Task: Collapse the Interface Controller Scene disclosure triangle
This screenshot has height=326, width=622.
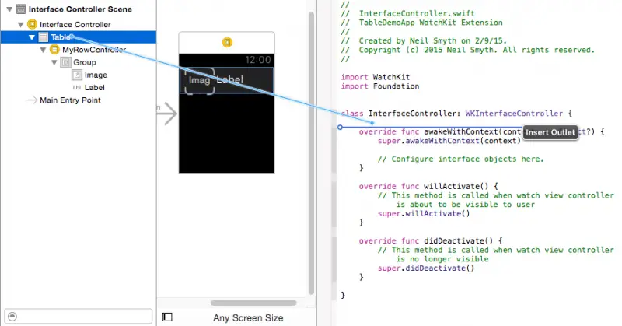Action: pyautogui.click(x=9, y=9)
